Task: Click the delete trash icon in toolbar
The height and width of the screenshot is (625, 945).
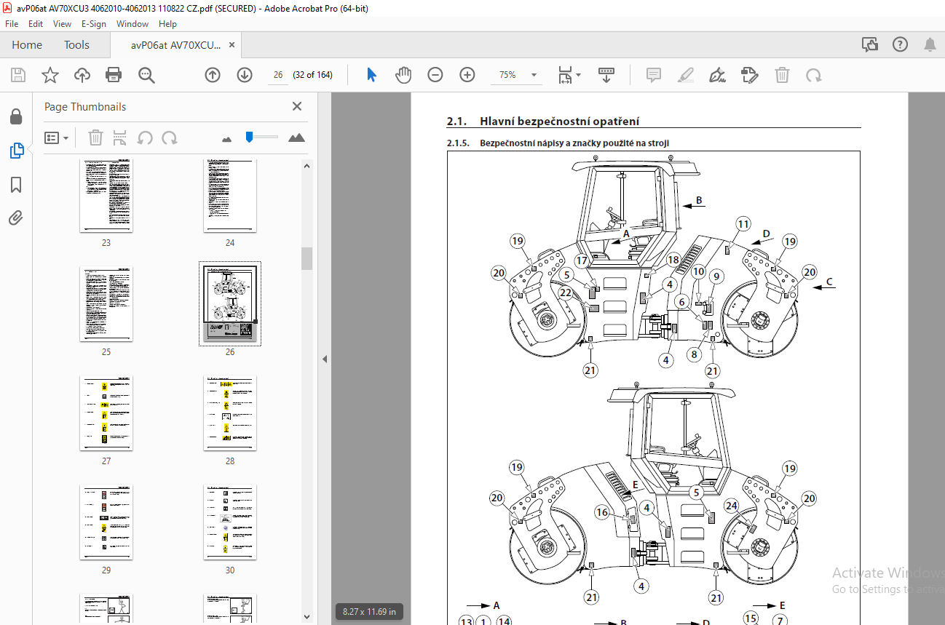Action: [x=782, y=75]
